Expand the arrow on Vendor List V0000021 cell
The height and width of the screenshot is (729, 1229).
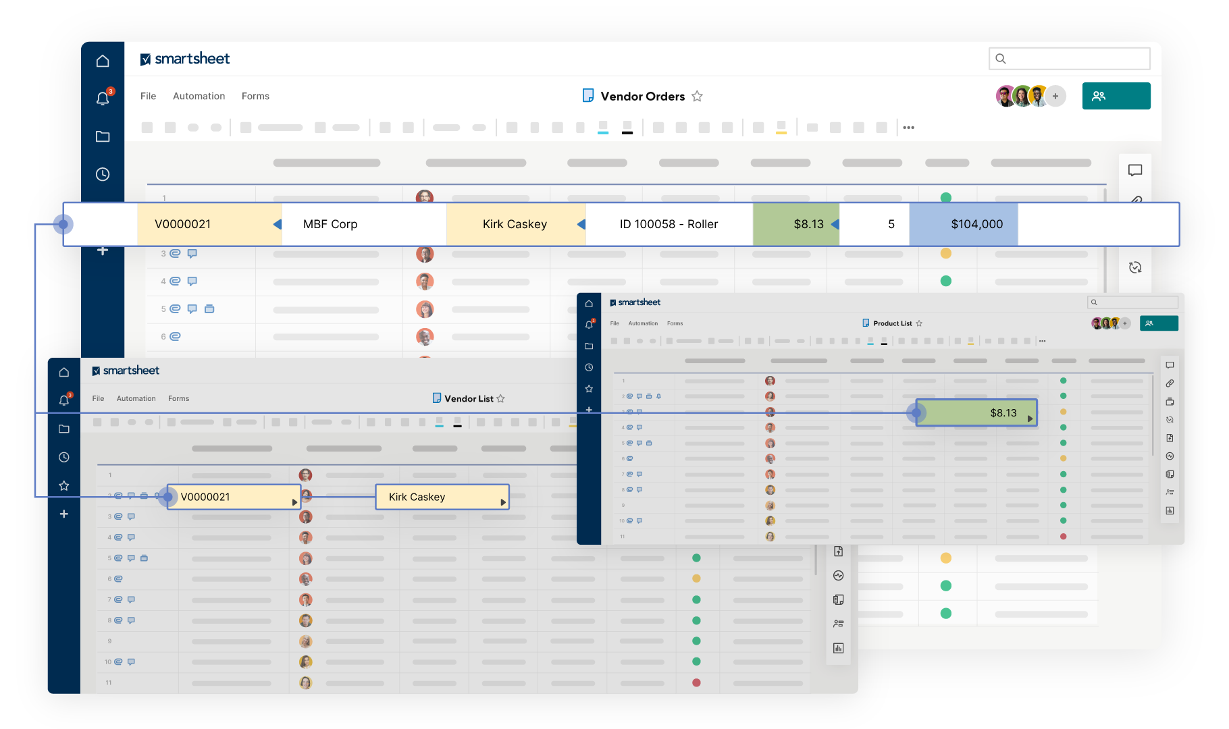(x=294, y=502)
